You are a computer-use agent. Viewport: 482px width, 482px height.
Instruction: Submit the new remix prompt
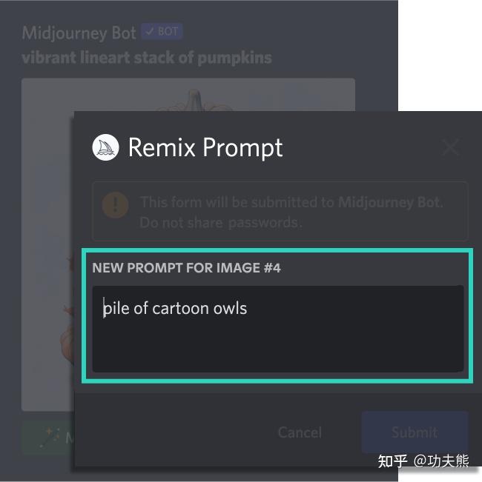point(415,432)
